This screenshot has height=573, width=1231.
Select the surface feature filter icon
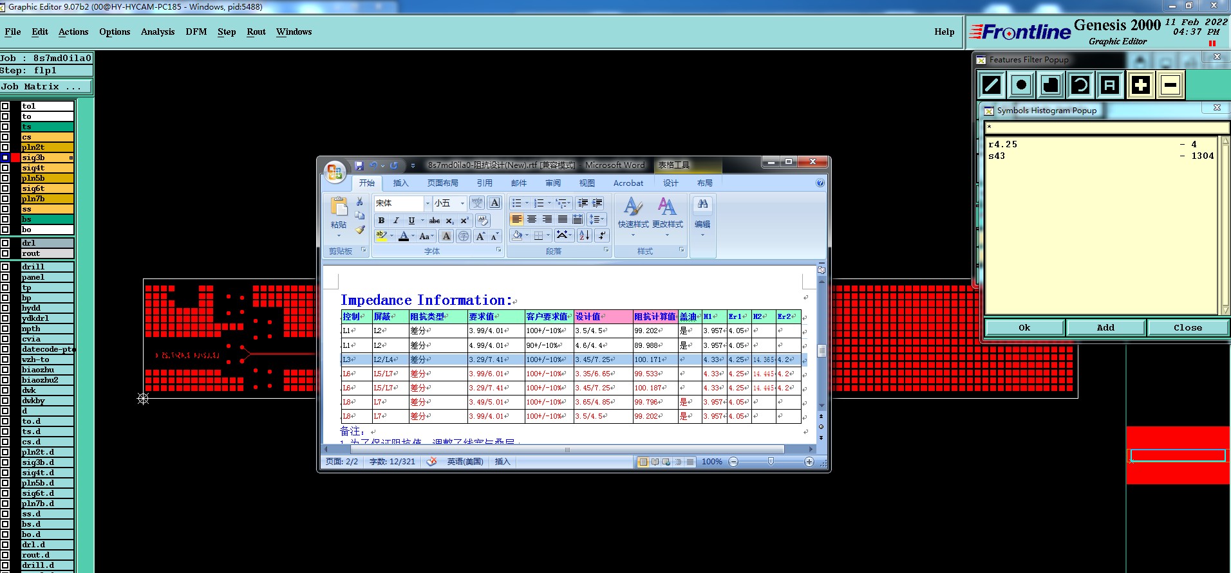pos(1051,85)
